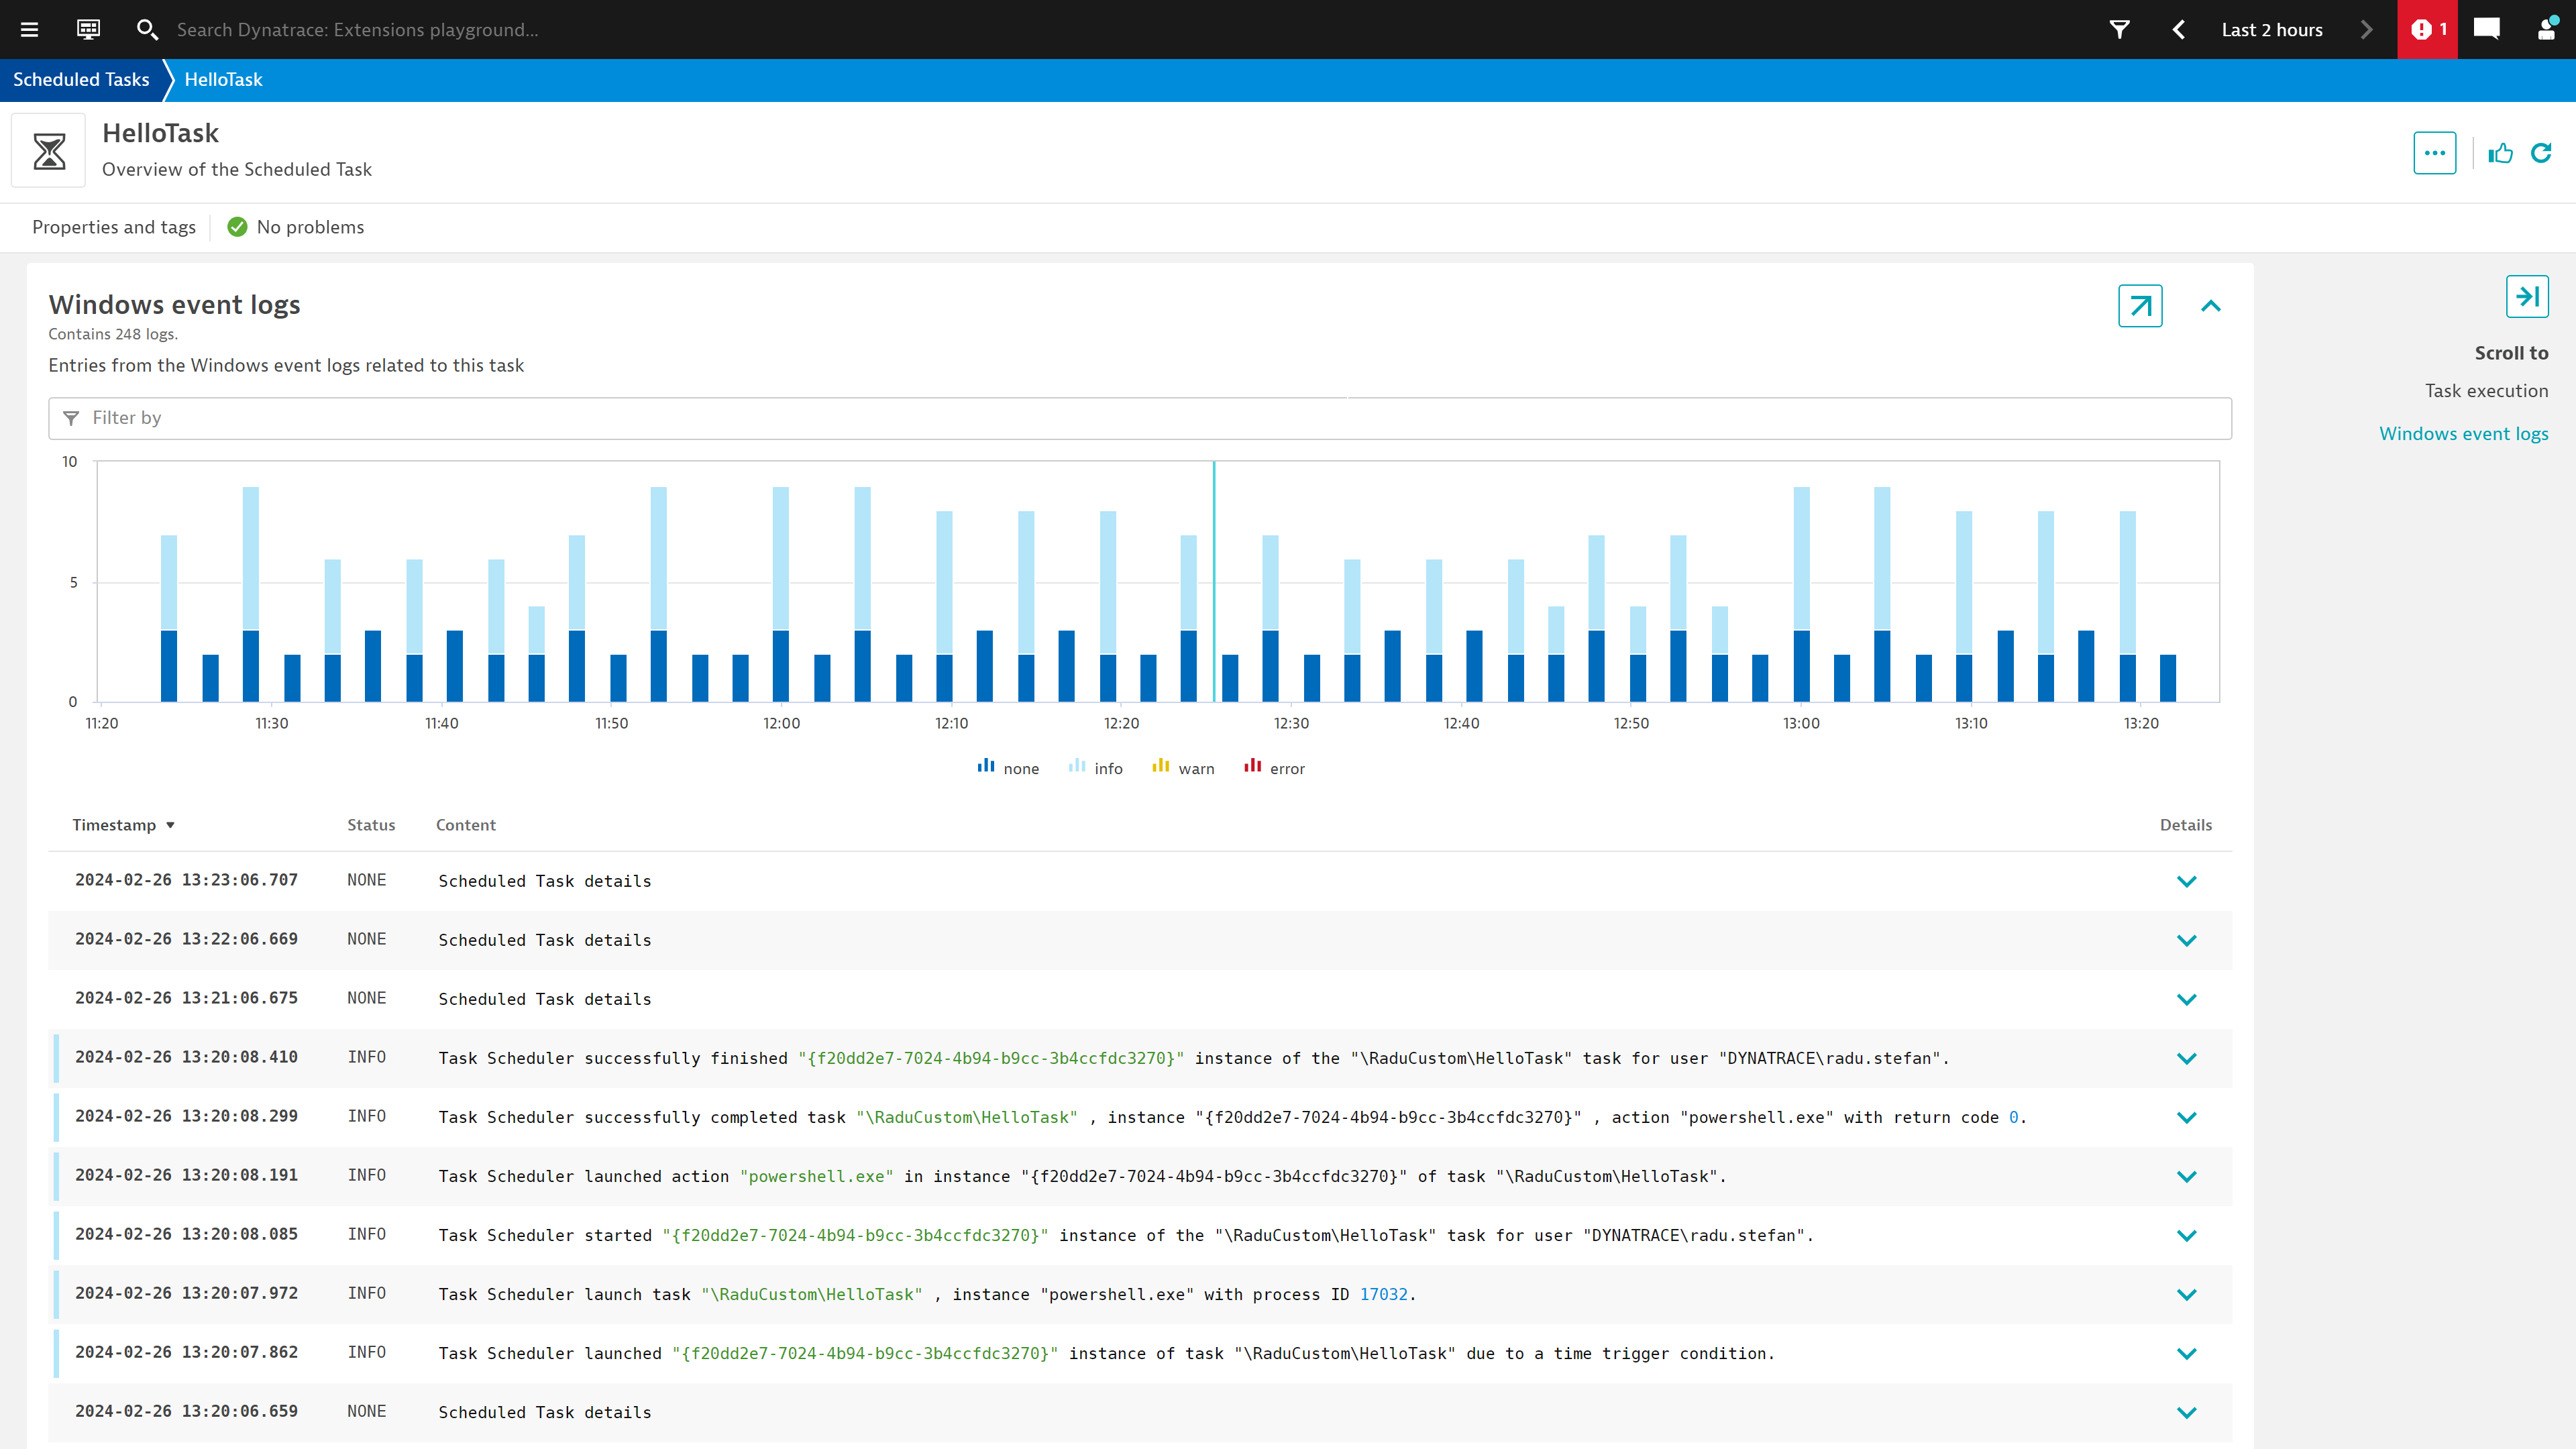Click the Details column header
The image size is (2576, 1449).
point(2186,825)
